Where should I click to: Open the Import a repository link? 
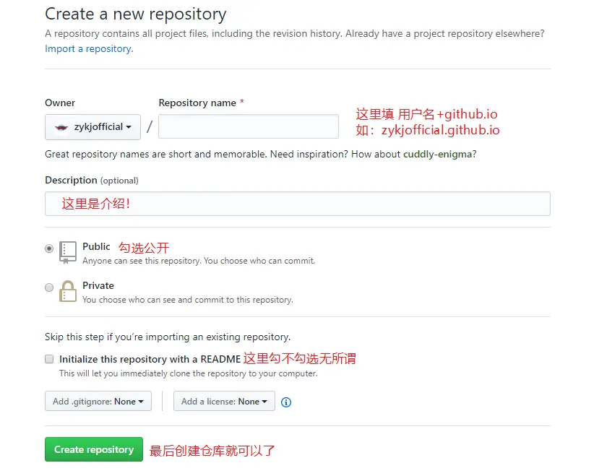click(x=89, y=48)
